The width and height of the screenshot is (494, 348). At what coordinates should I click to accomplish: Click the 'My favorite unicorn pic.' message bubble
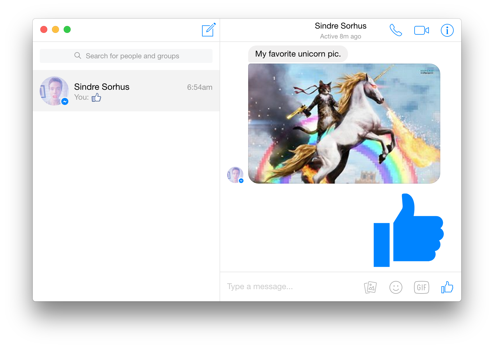298,54
